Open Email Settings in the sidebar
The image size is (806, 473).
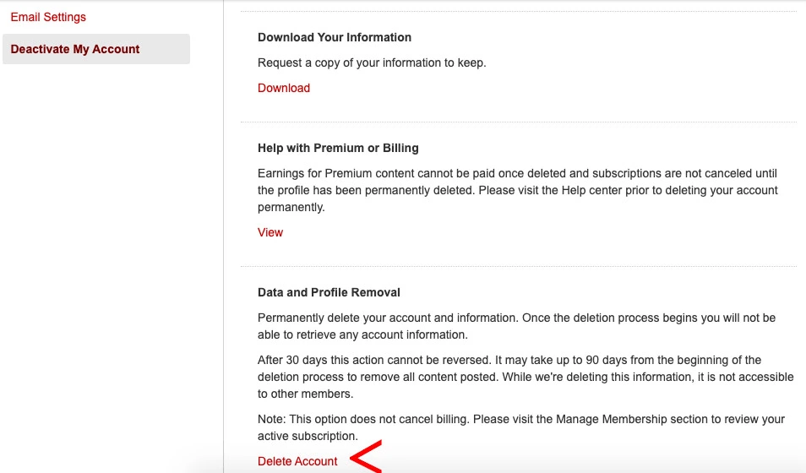coord(48,17)
